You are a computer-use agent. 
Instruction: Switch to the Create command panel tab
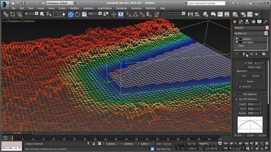point(235,22)
